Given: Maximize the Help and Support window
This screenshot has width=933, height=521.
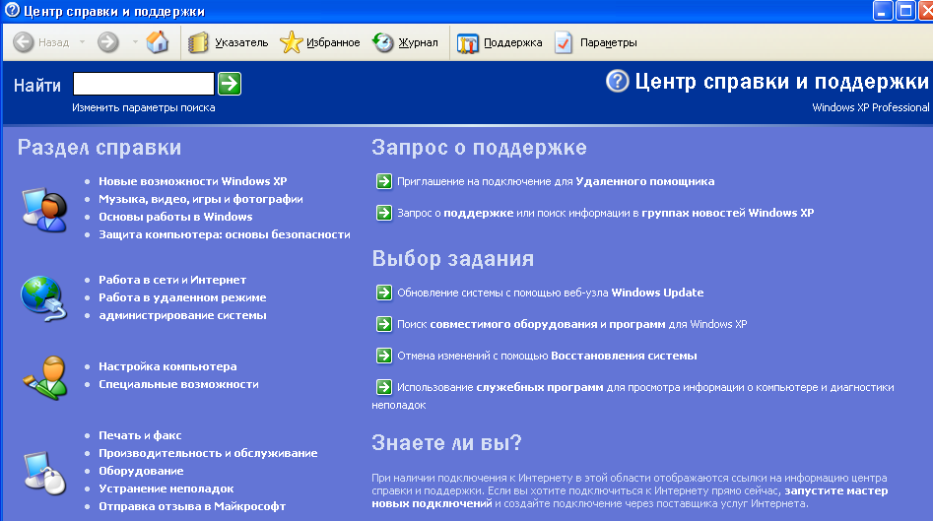Looking at the screenshot, I should click(x=905, y=11).
